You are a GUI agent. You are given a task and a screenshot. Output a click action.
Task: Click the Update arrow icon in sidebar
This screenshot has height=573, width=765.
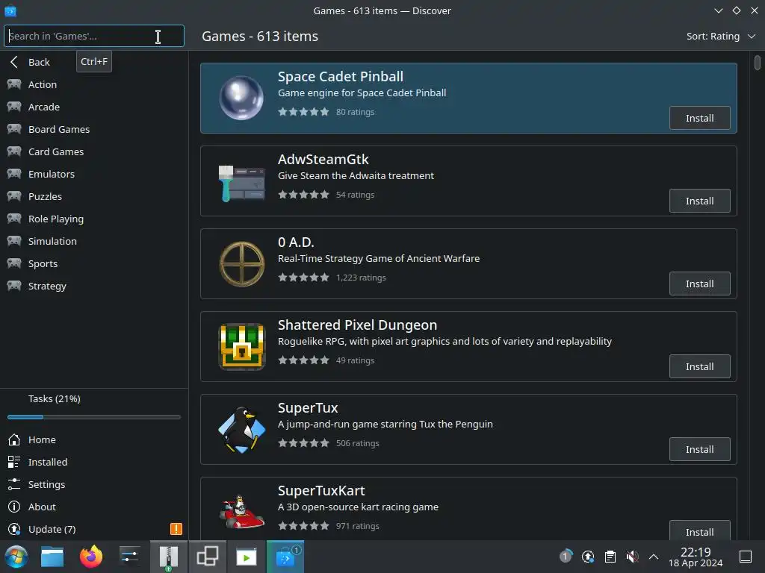click(x=14, y=529)
